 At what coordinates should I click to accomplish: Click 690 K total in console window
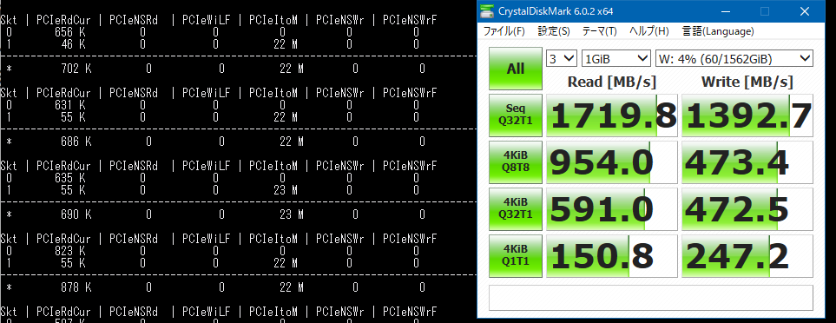pos(76,214)
